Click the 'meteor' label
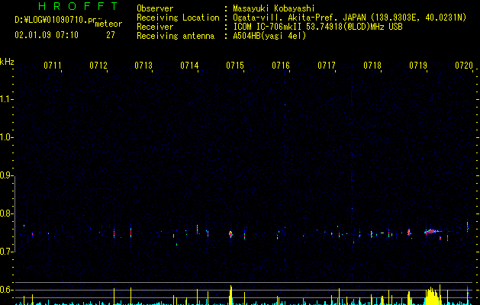This screenshot has width=480, height=305. pyautogui.click(x=108, y=24)
